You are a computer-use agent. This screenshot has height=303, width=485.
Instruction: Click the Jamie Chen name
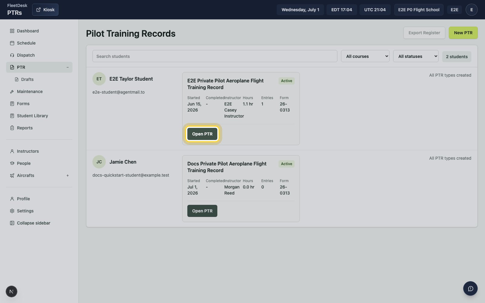click(123, 162)
